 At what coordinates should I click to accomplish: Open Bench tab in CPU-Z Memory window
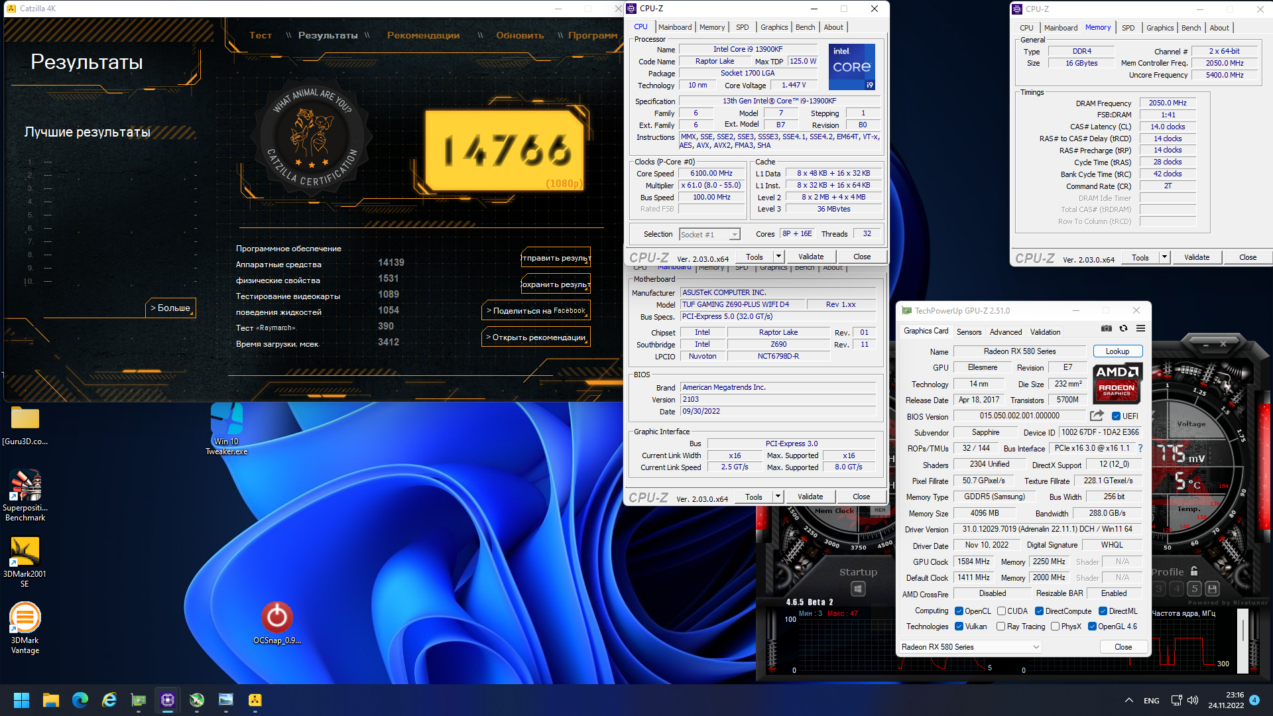(1191, 28)
